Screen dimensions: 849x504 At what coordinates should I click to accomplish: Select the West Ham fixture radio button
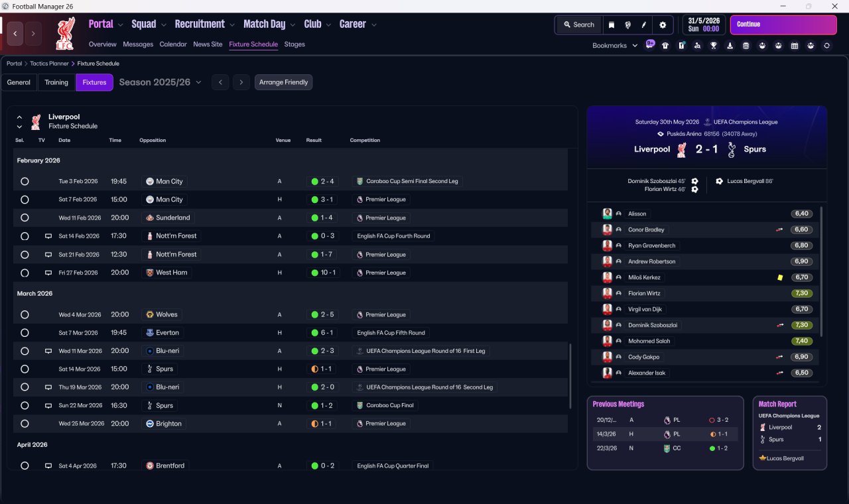click(25, 273)
